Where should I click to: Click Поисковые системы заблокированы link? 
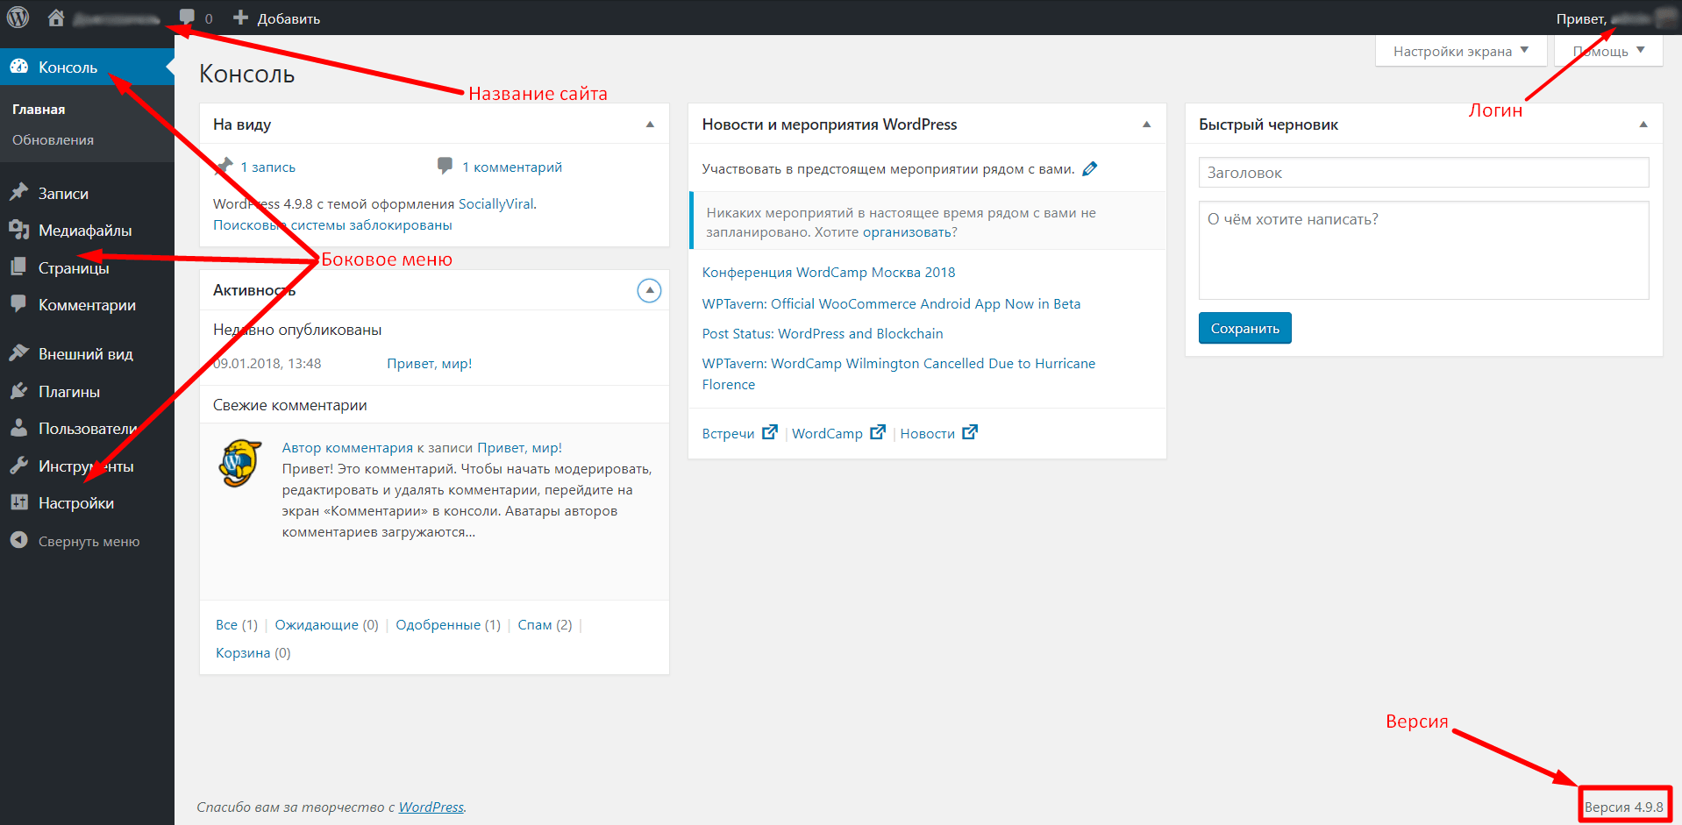[x=332, y=224]
